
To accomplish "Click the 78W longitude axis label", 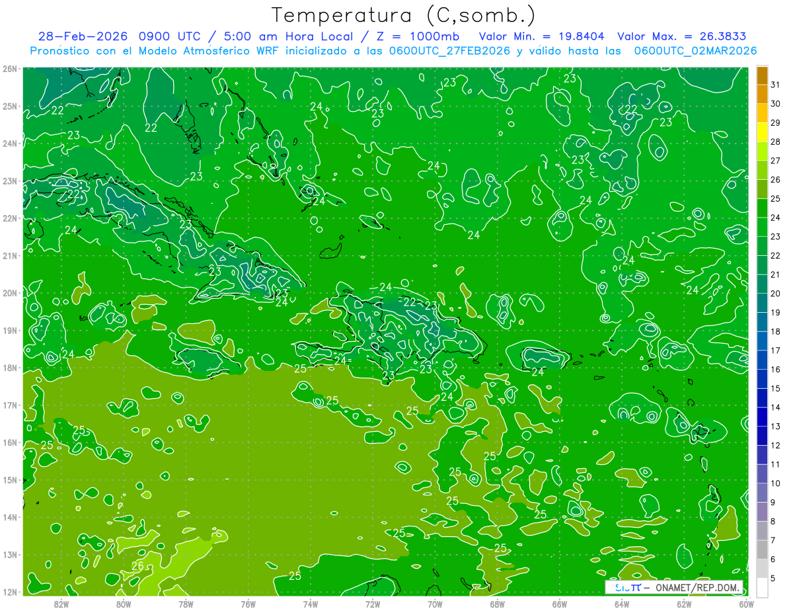I will pyautogui.click(x=186, y=604).
